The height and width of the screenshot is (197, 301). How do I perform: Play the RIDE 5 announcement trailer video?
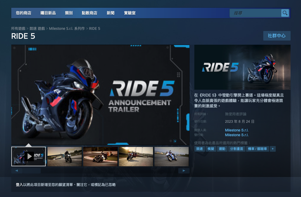(100, 95)
